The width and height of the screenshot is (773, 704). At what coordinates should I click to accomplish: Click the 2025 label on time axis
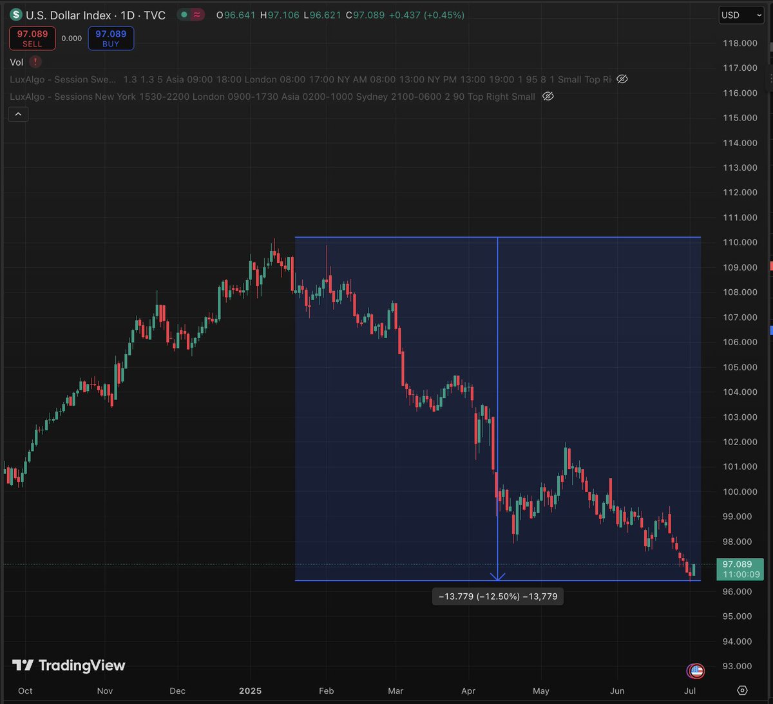click(x=250, y=690)
